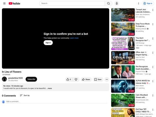Subscribe to greaterblox1828

tap(31, 79)
